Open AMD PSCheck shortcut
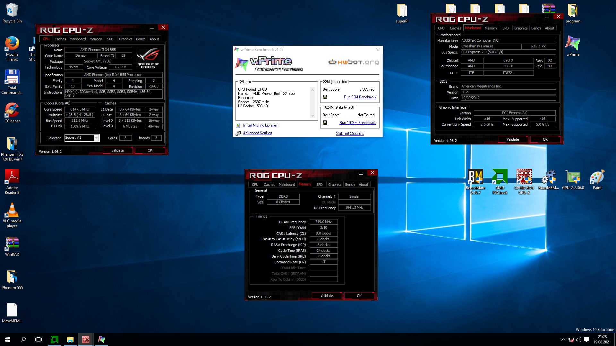This screenshot has height=346, width=616. click(x=500, y=182)
